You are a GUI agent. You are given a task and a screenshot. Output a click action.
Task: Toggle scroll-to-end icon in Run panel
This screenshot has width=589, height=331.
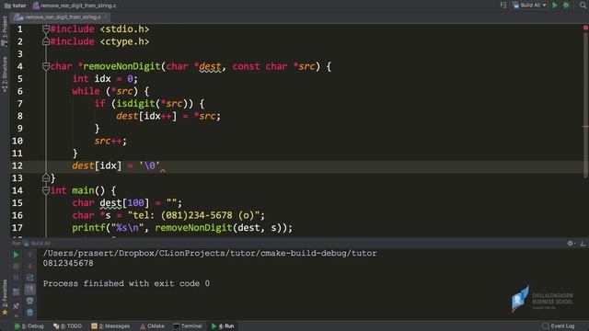tap(30, 290)
